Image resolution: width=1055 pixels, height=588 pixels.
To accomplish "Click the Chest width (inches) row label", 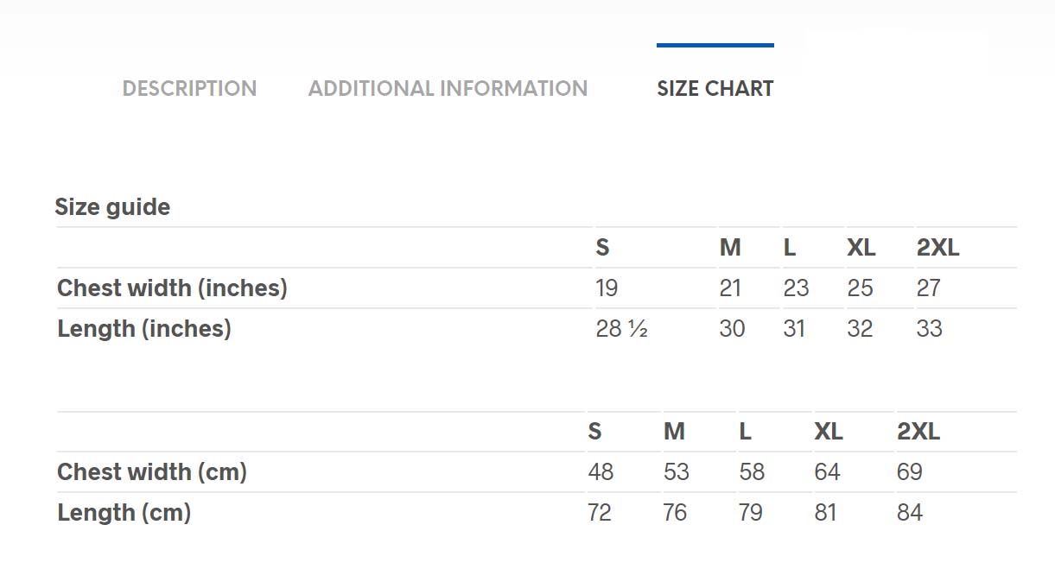I will (x=172, y=288).
